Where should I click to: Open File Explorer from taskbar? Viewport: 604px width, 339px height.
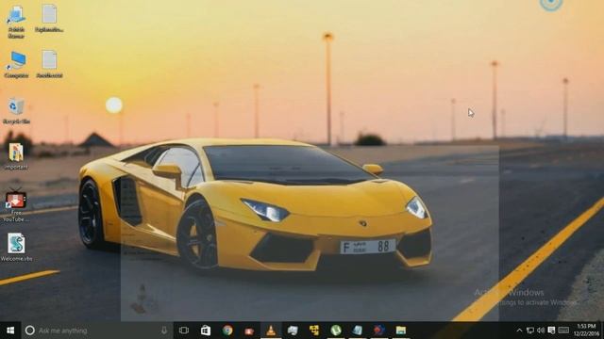pos(400,331)
